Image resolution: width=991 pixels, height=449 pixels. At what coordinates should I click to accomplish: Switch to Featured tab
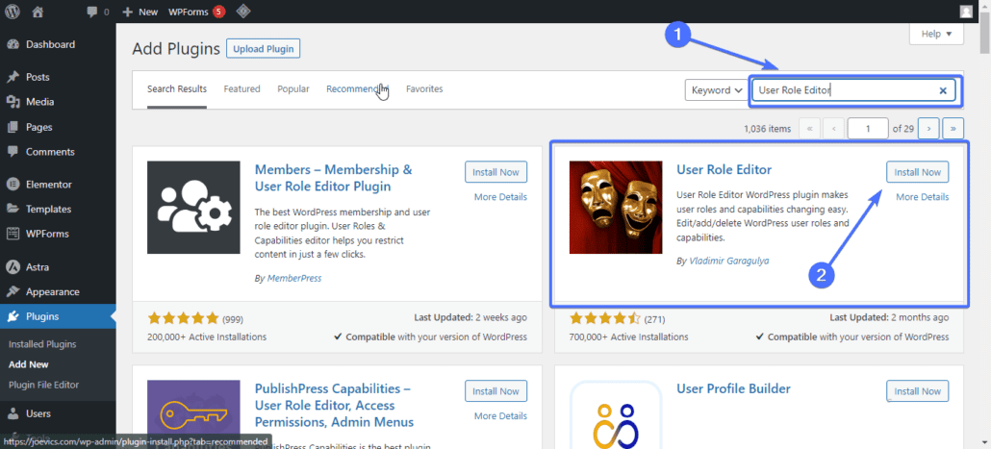pos(242,89)
